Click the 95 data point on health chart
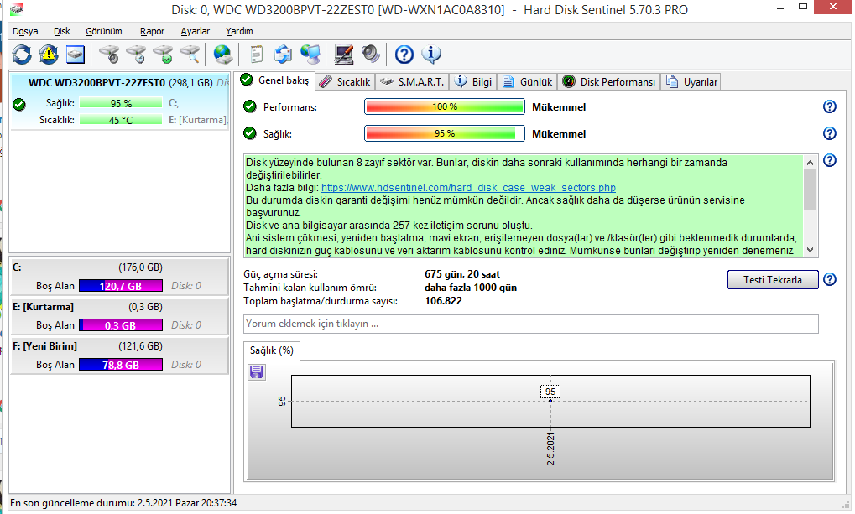This screenshot has width=855, height=514. [550, 401]
